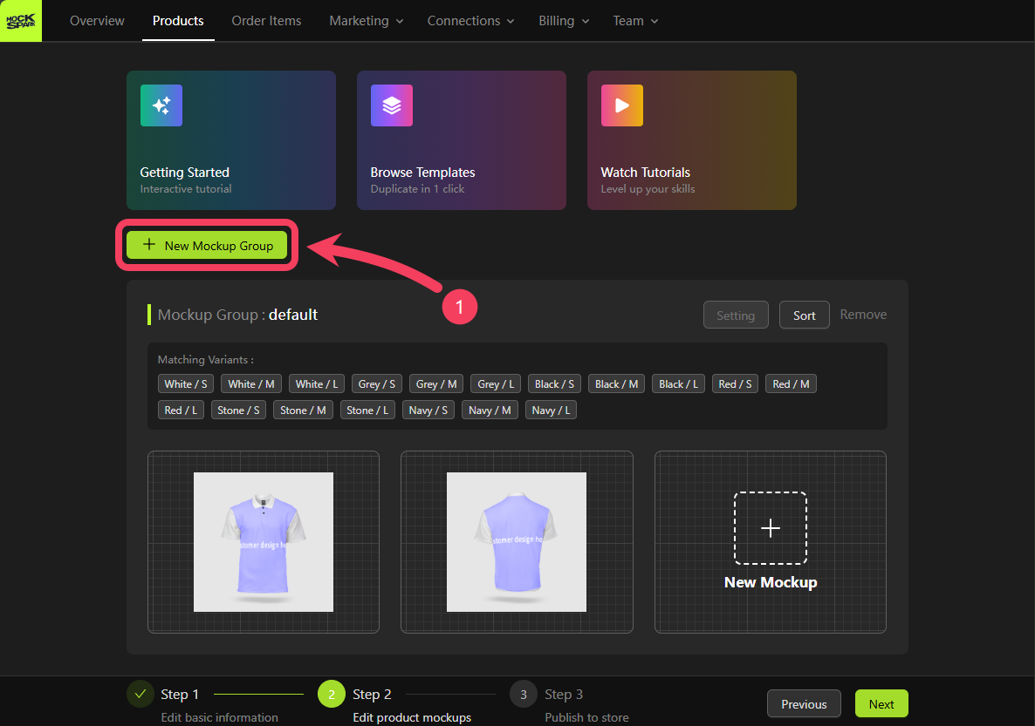This screenshot has height=726, width=1035.
Task: Click the Step 3 number circle
Action: [x=524, y=694]
